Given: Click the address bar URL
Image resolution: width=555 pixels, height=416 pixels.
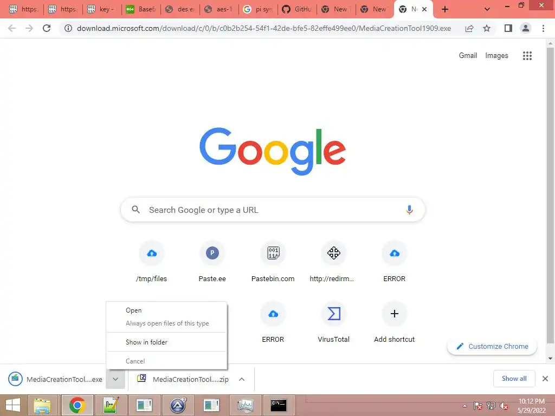Looking at the screenshot, I should [264, 28].
